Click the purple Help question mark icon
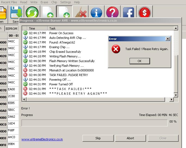186x148 pixels. (112, 12)
